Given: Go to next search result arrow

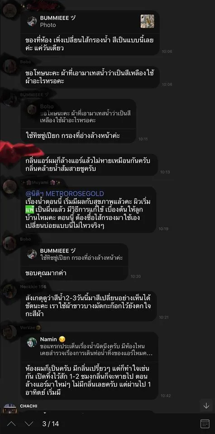Looking at the screenshot, I should [29, 424].
